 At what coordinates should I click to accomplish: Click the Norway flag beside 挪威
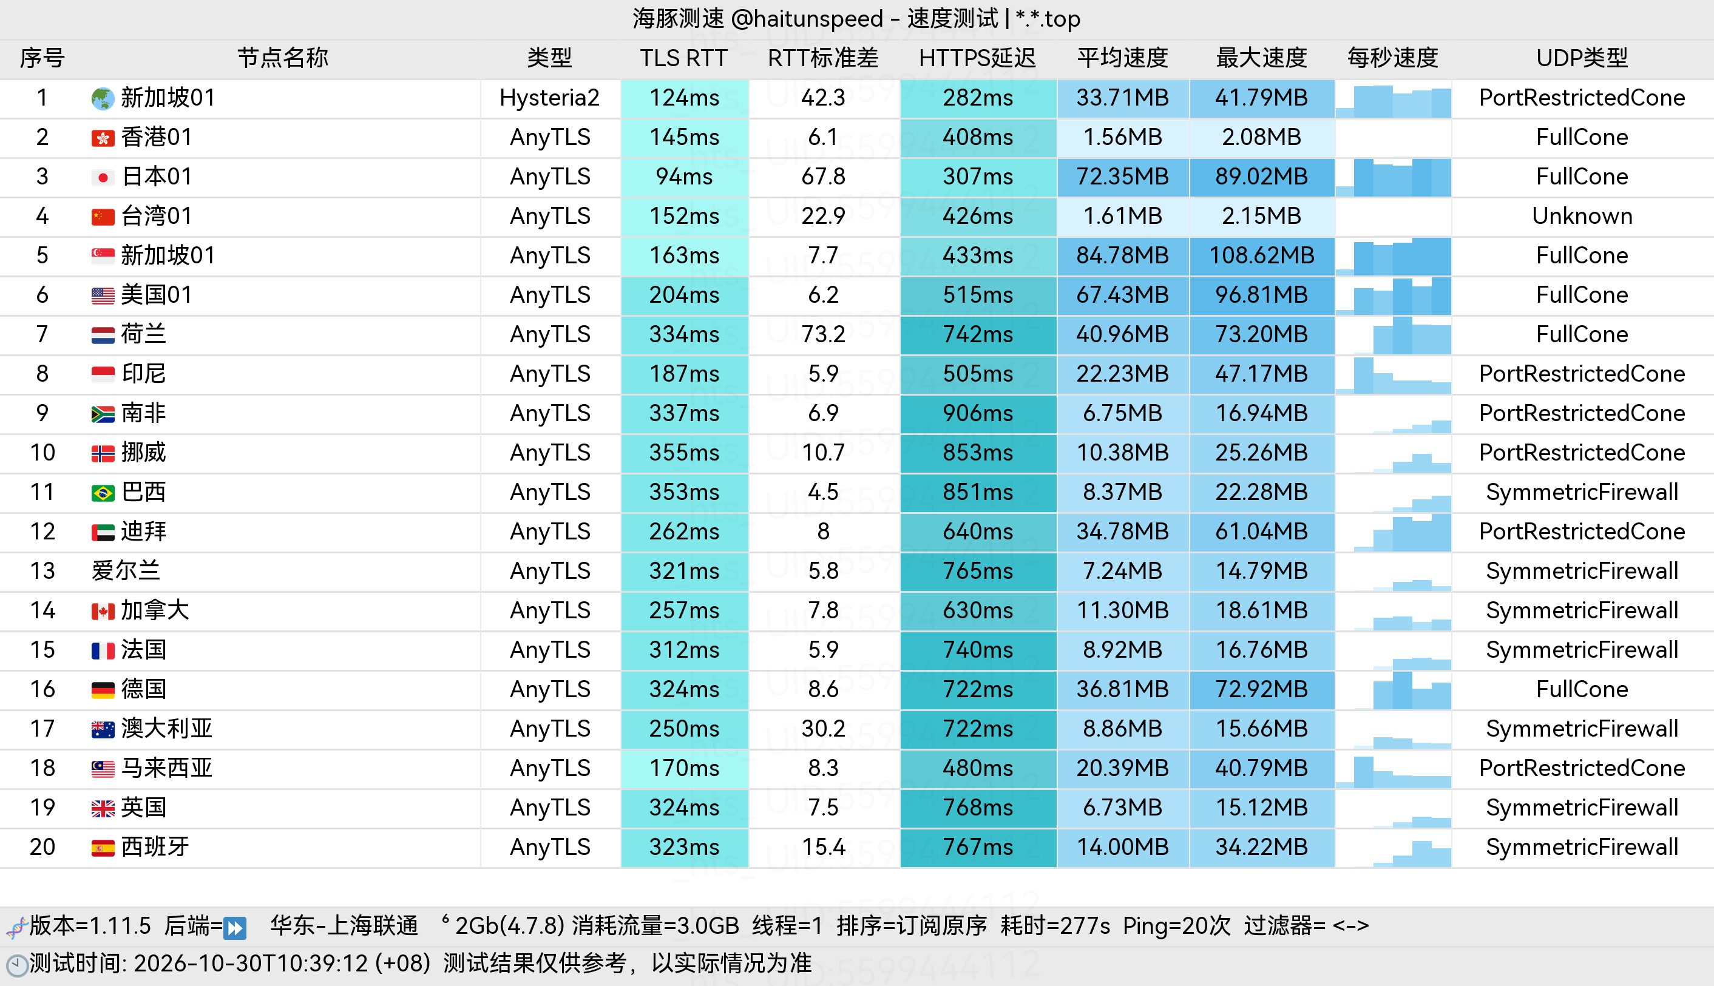pos(102,453)
